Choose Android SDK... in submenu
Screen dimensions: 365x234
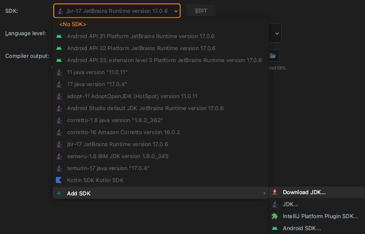pyautogui.click(x=317, y=228)
